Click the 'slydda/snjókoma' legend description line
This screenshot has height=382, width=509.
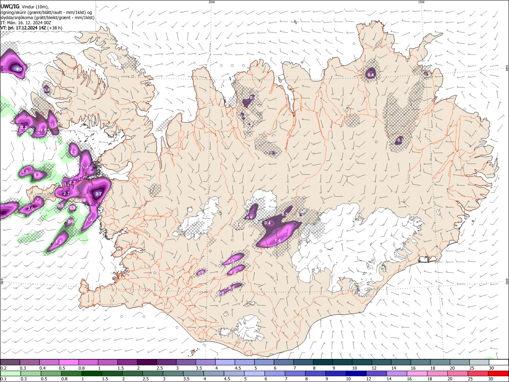(47, 18)
